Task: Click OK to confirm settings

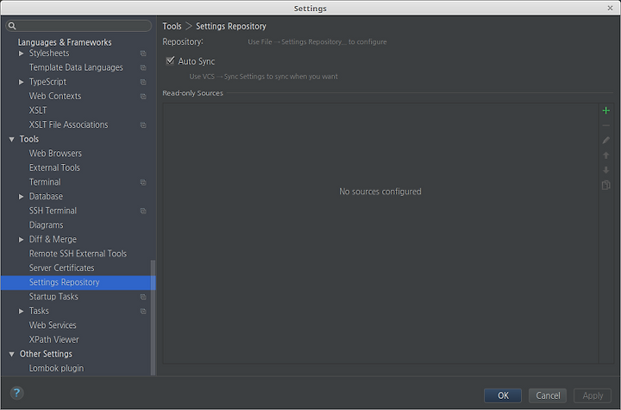Action: click(503, 395)
